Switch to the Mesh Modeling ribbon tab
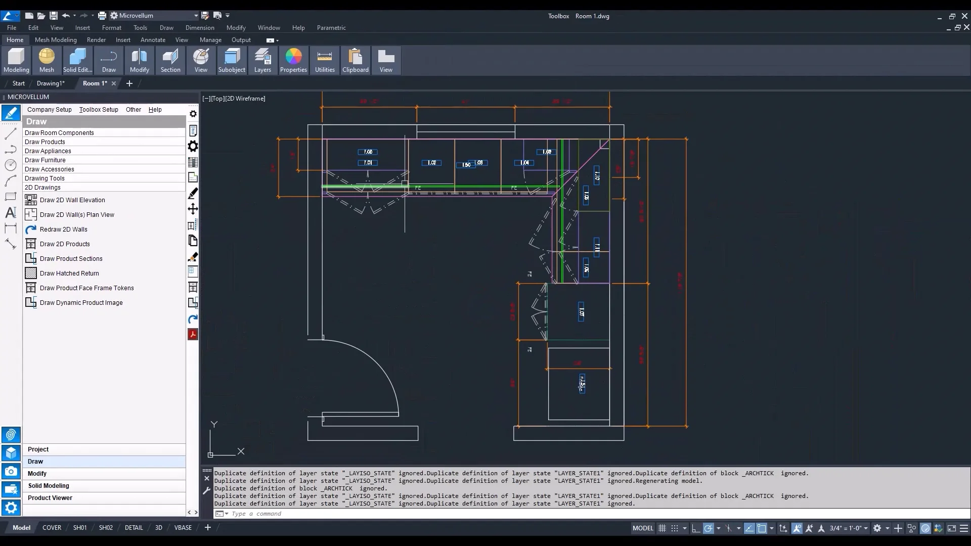The image size is (971, 546). (x=56, y=40)
